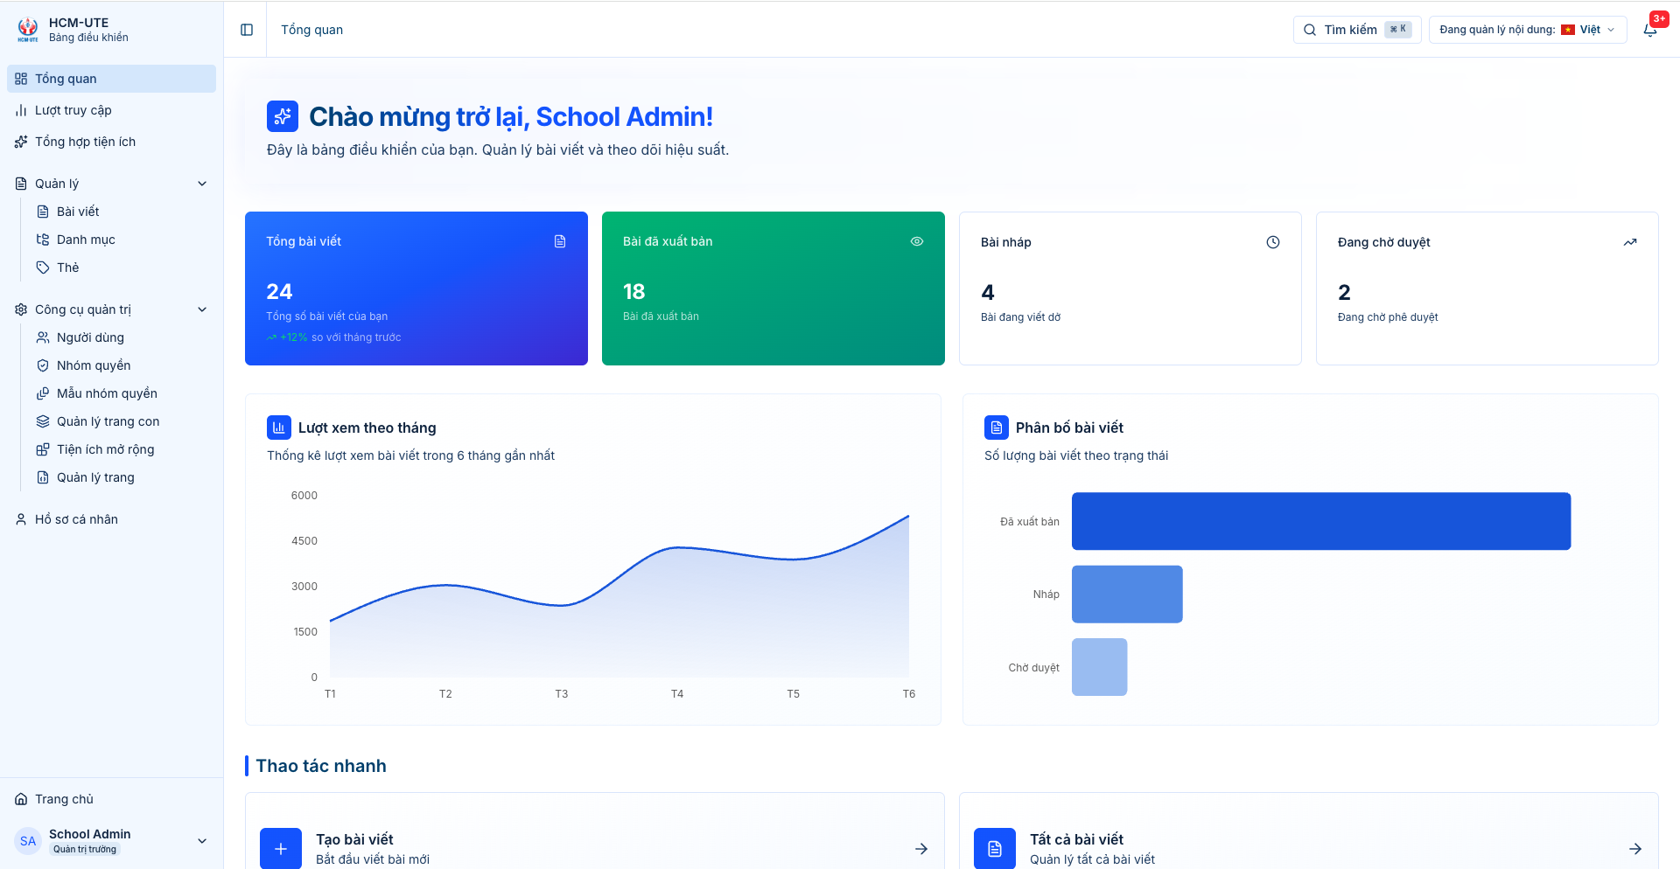The width and height of the screenshot is (1680, 869).
Task: Toggle the sidebar collapse icon
Action: tap(247, 30)
